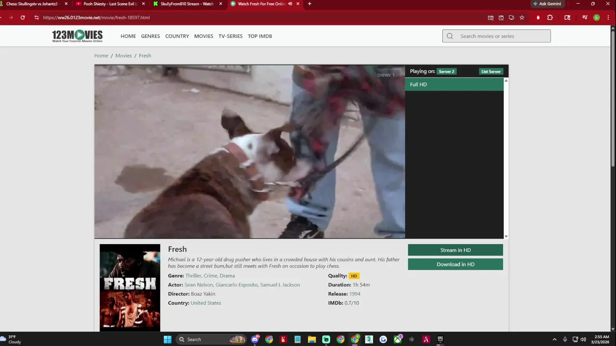Image resolution: width=616 pixels, height=346 pixels.
Task: Open File Explorer from the taskbar
Action: pos(312,339)
